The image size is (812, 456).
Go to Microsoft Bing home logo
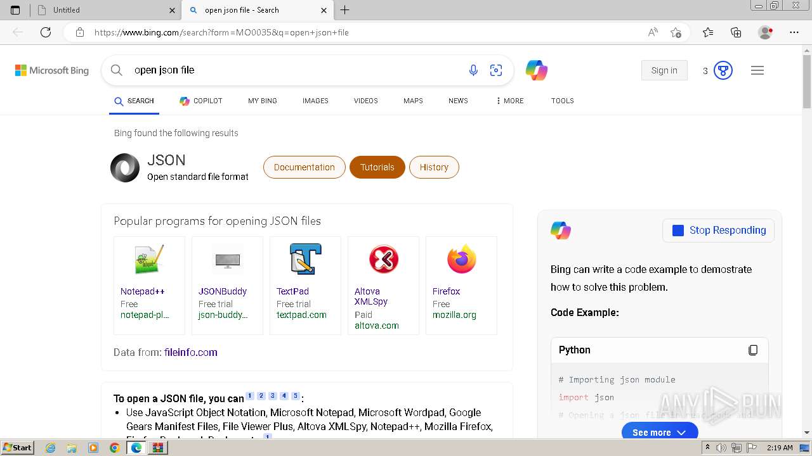tap(52, 70)
